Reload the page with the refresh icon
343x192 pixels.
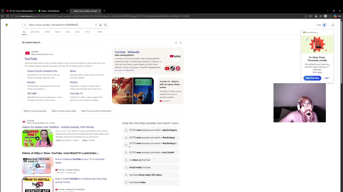point(8,16)
